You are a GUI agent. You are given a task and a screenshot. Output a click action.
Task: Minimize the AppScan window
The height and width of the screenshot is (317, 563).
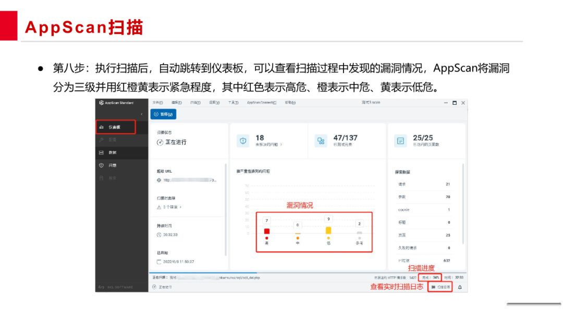446,103
